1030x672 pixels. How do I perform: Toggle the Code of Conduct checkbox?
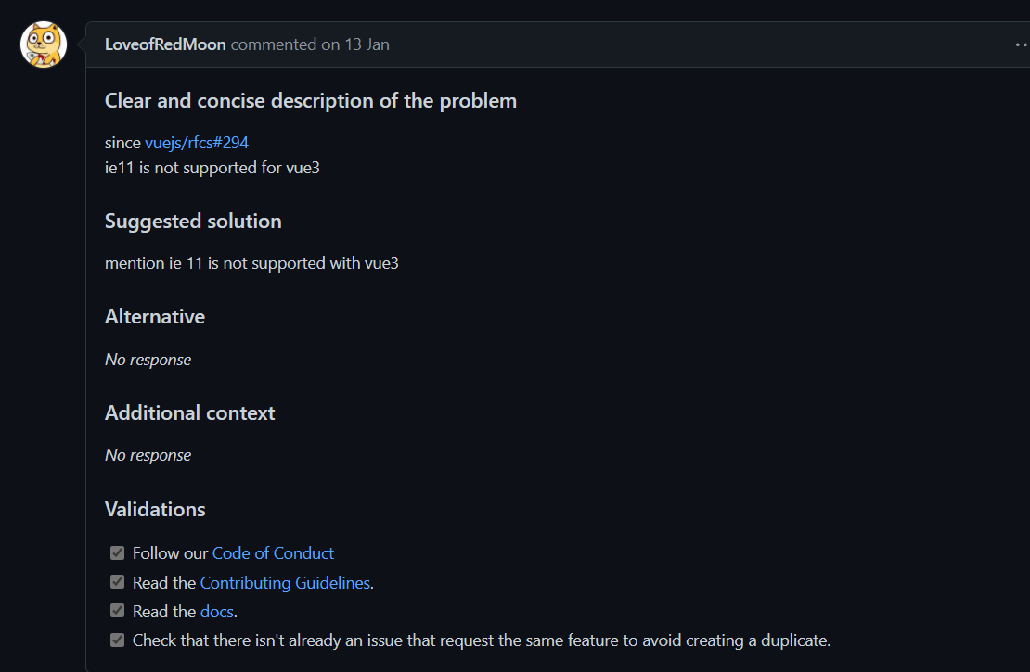(x=117, y=552)
